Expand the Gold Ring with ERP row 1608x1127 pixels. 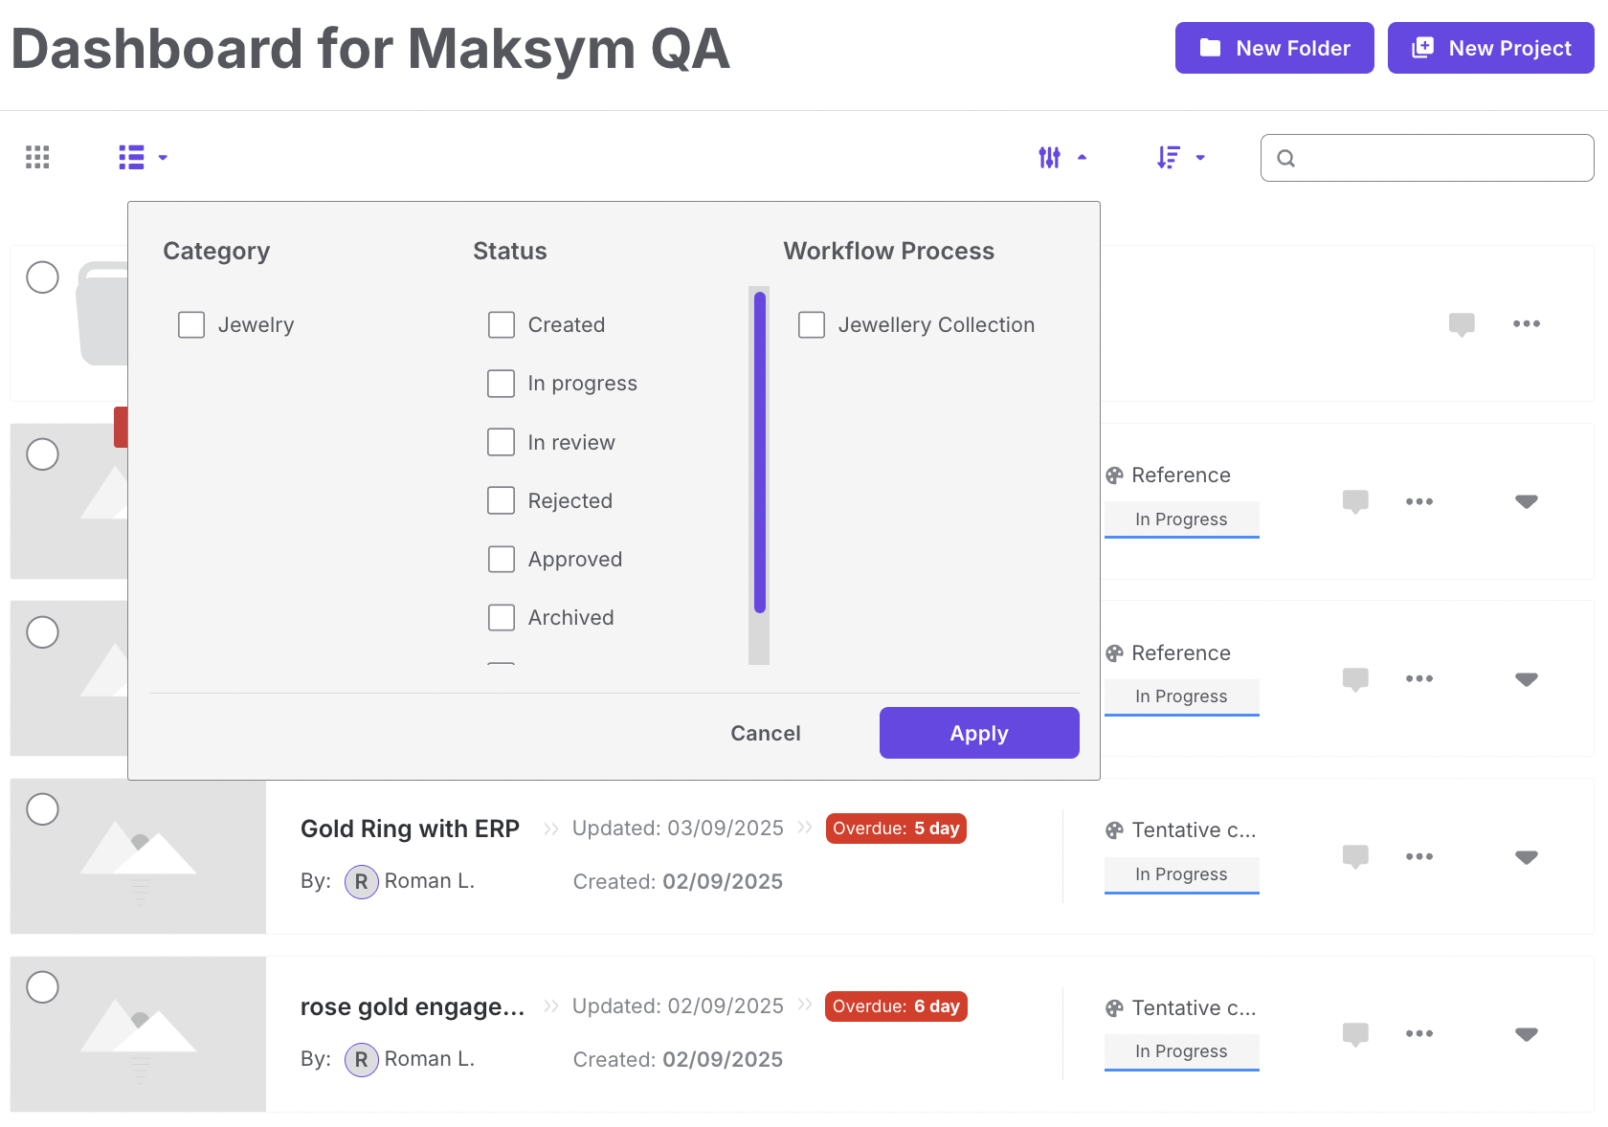click(1527, 856)
